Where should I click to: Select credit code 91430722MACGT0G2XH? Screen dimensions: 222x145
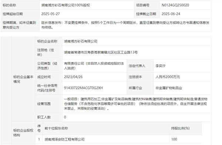pos(83,88)
